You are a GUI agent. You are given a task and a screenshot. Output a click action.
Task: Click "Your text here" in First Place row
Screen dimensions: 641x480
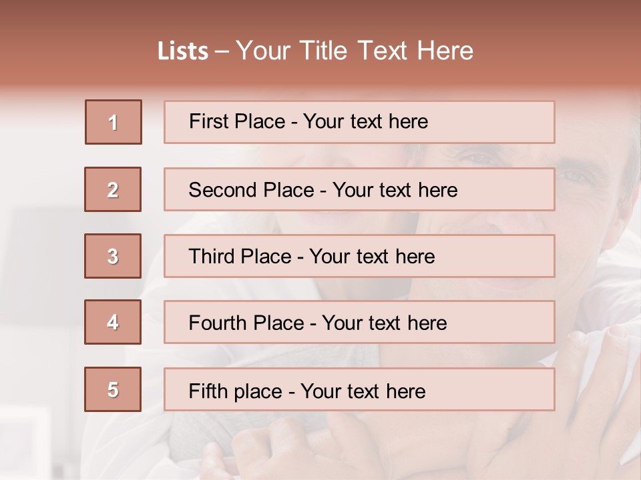pos(365,121)
